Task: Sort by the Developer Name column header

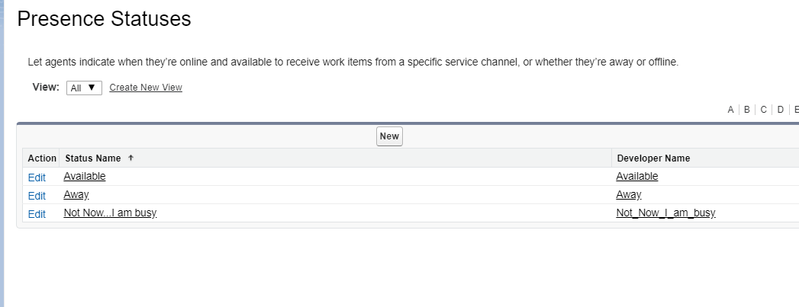Action: (653, 158)
